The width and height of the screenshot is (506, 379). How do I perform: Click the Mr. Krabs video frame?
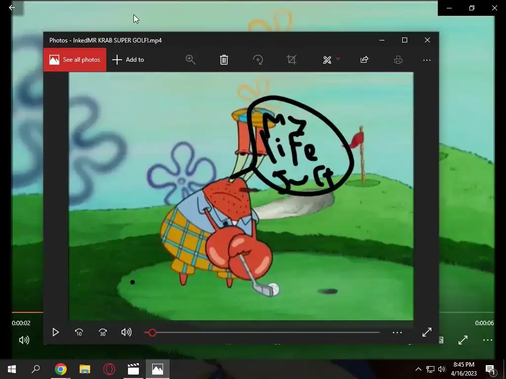241,196
